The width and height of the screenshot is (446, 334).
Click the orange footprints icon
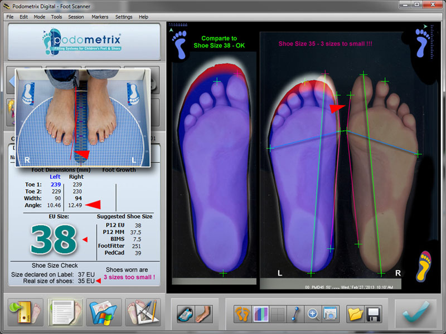tap(243, 314)
